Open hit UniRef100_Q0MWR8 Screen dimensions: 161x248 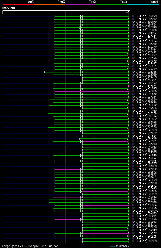(144, 27)
